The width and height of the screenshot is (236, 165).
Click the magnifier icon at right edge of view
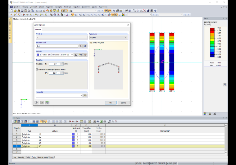coord(225,85)
